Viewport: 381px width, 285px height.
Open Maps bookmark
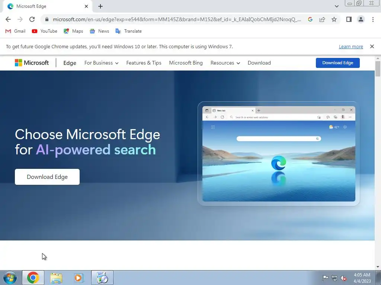tap(73, 31)
